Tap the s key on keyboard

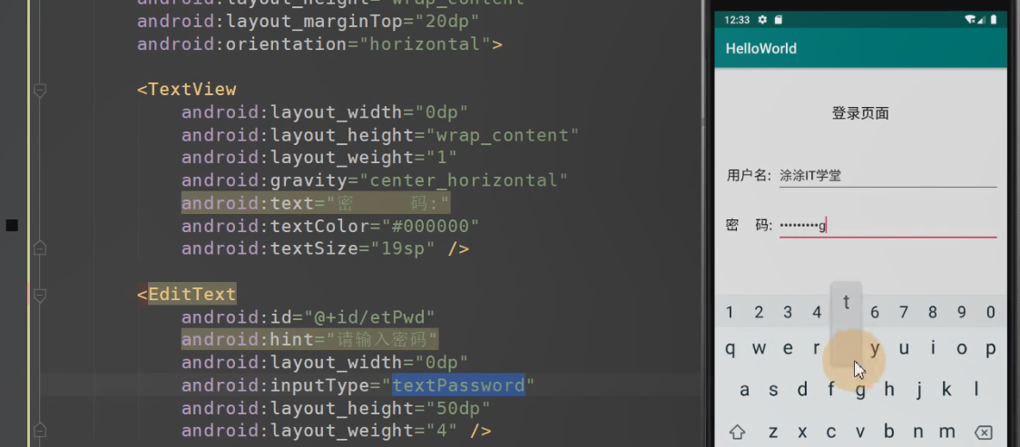pyautogui.click(x=773, y=390)
